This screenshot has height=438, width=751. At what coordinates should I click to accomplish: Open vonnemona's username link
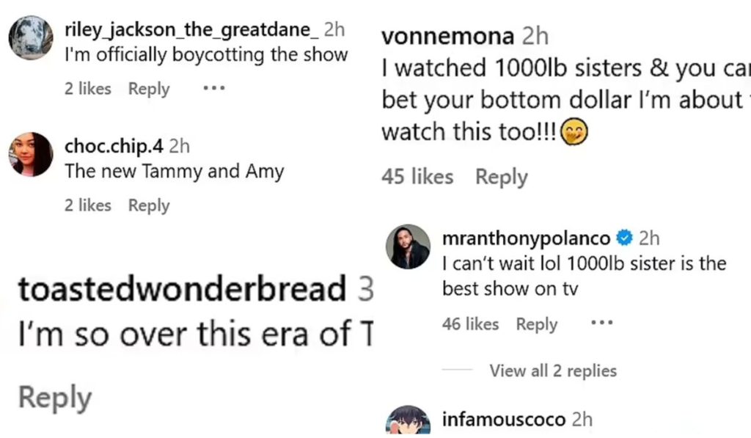(x=447, y=35)
